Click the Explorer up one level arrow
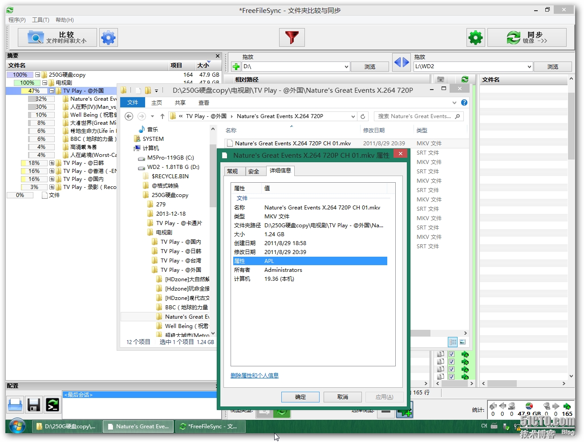Screen dimensions: 584x447 (x=162, y=116)
